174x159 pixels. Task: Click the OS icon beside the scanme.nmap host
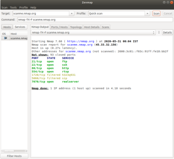point(6,38)
